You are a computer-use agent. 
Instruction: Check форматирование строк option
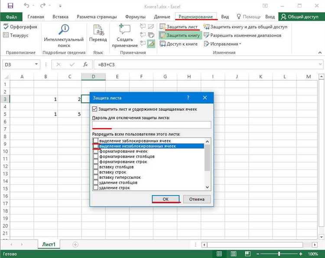(x=96, y=162)
